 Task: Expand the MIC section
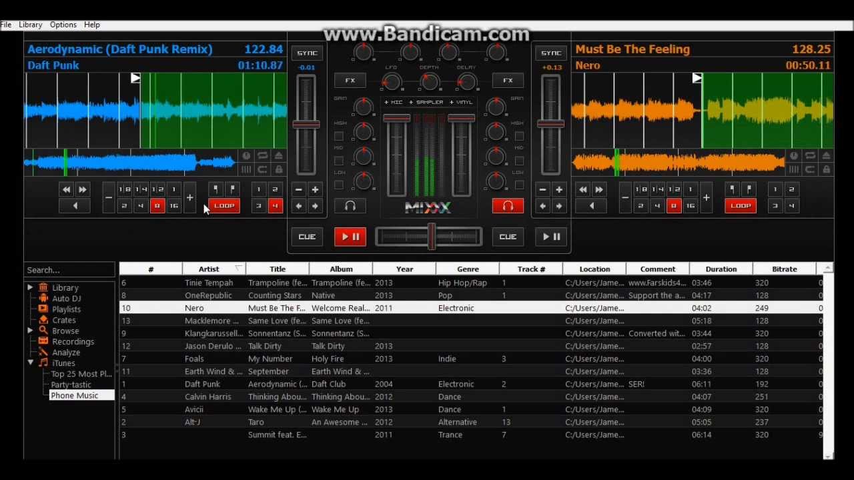point(394,102)
